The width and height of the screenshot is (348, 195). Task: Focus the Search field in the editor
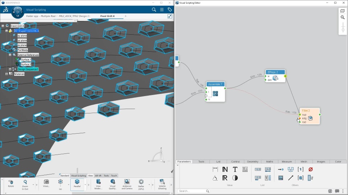[193, 191]
